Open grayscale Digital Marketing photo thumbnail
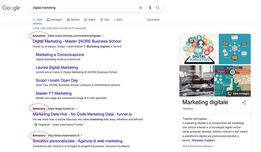The height and width of the screenshot is (152, 261). coord(197,81)
